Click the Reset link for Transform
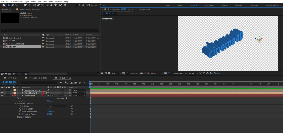The height and width of the screenshot is (133, 283). (50, 101)
